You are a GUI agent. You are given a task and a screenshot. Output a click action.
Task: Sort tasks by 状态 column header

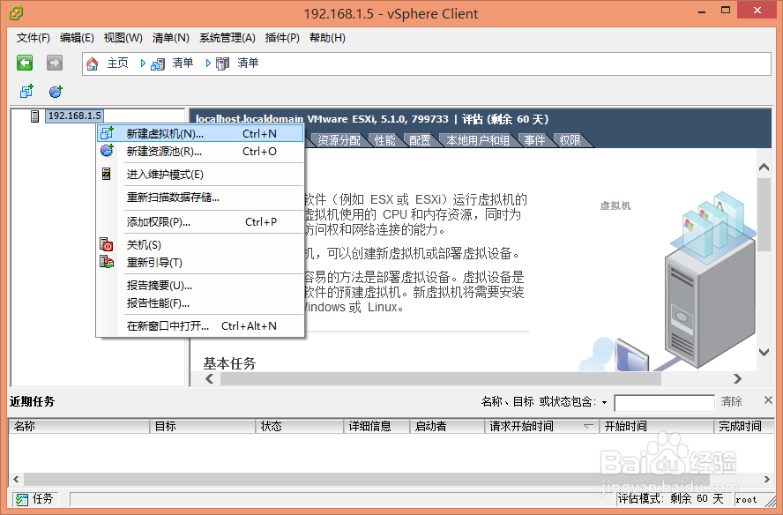click(300, 426)
